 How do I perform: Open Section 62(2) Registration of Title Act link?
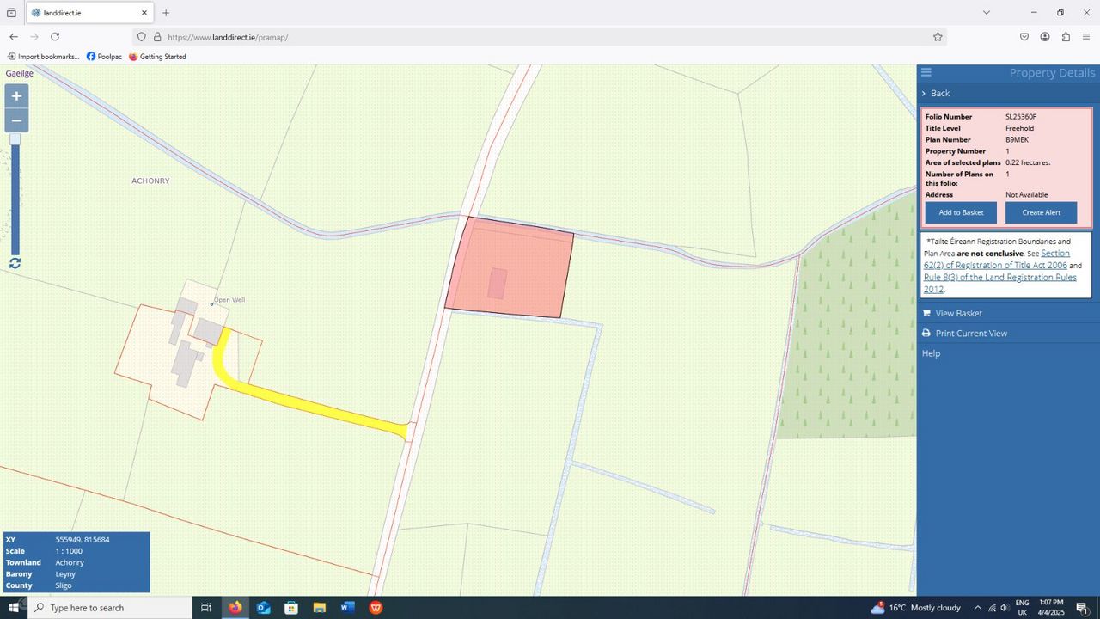click(x=996, y=260)
